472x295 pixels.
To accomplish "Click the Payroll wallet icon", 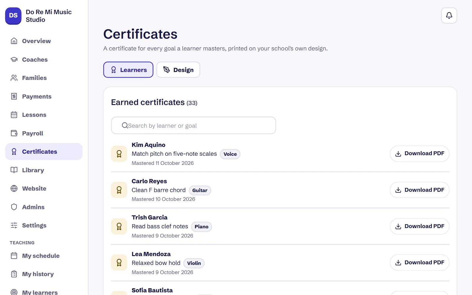I will point(14,133).
